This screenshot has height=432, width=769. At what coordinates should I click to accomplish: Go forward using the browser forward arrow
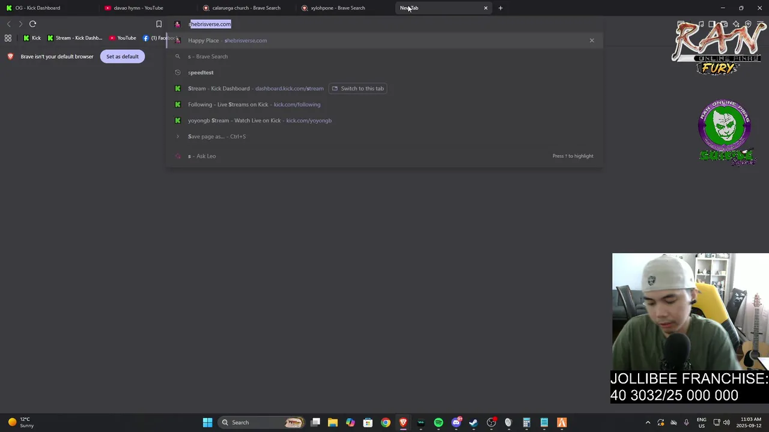(20, 24)
